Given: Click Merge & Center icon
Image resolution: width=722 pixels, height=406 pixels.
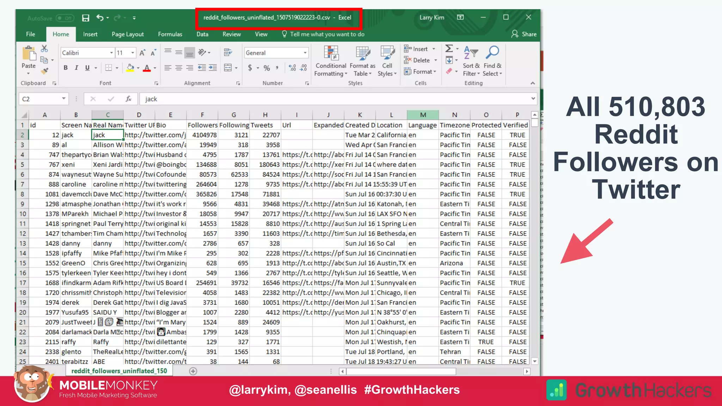Looking at the screenshot, I should pos(228,68).
